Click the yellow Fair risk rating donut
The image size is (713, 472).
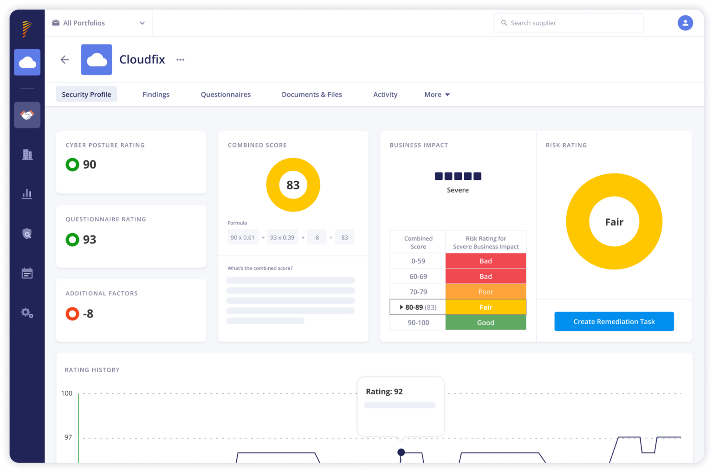coord(614,222)
